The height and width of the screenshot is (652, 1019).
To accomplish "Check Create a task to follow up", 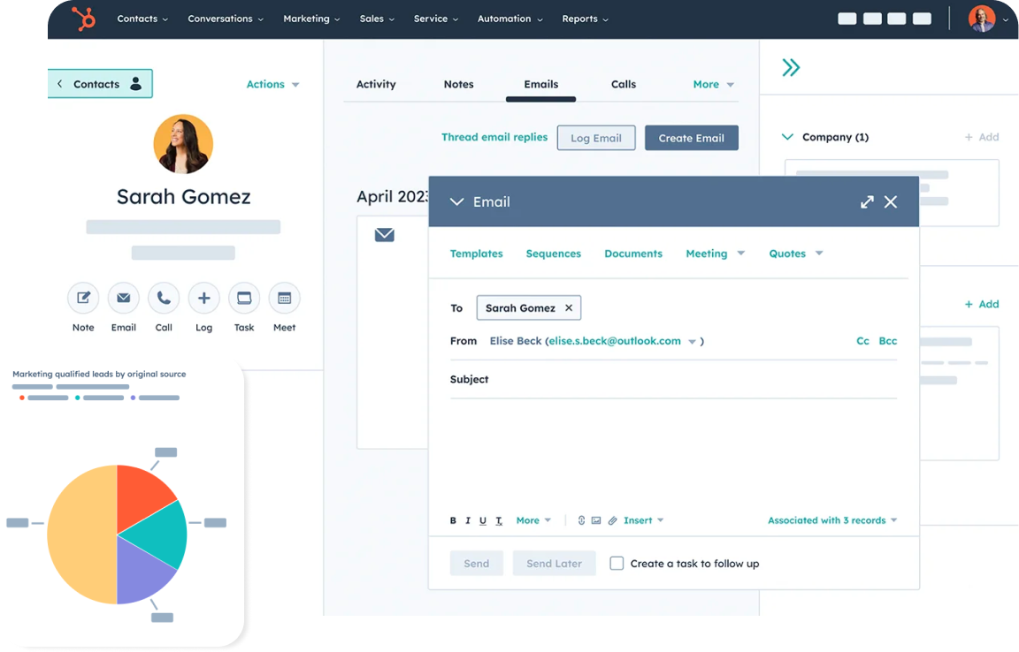I will 617,563.
